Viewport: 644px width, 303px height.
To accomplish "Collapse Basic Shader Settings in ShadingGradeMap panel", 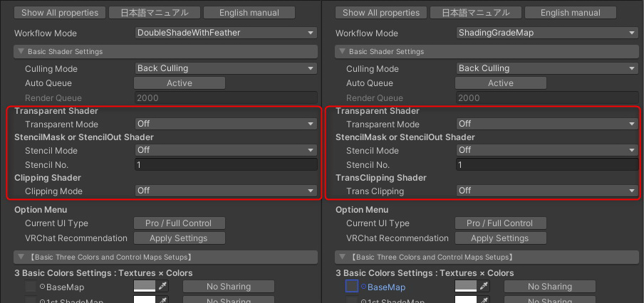I will (x=342, y=52).
